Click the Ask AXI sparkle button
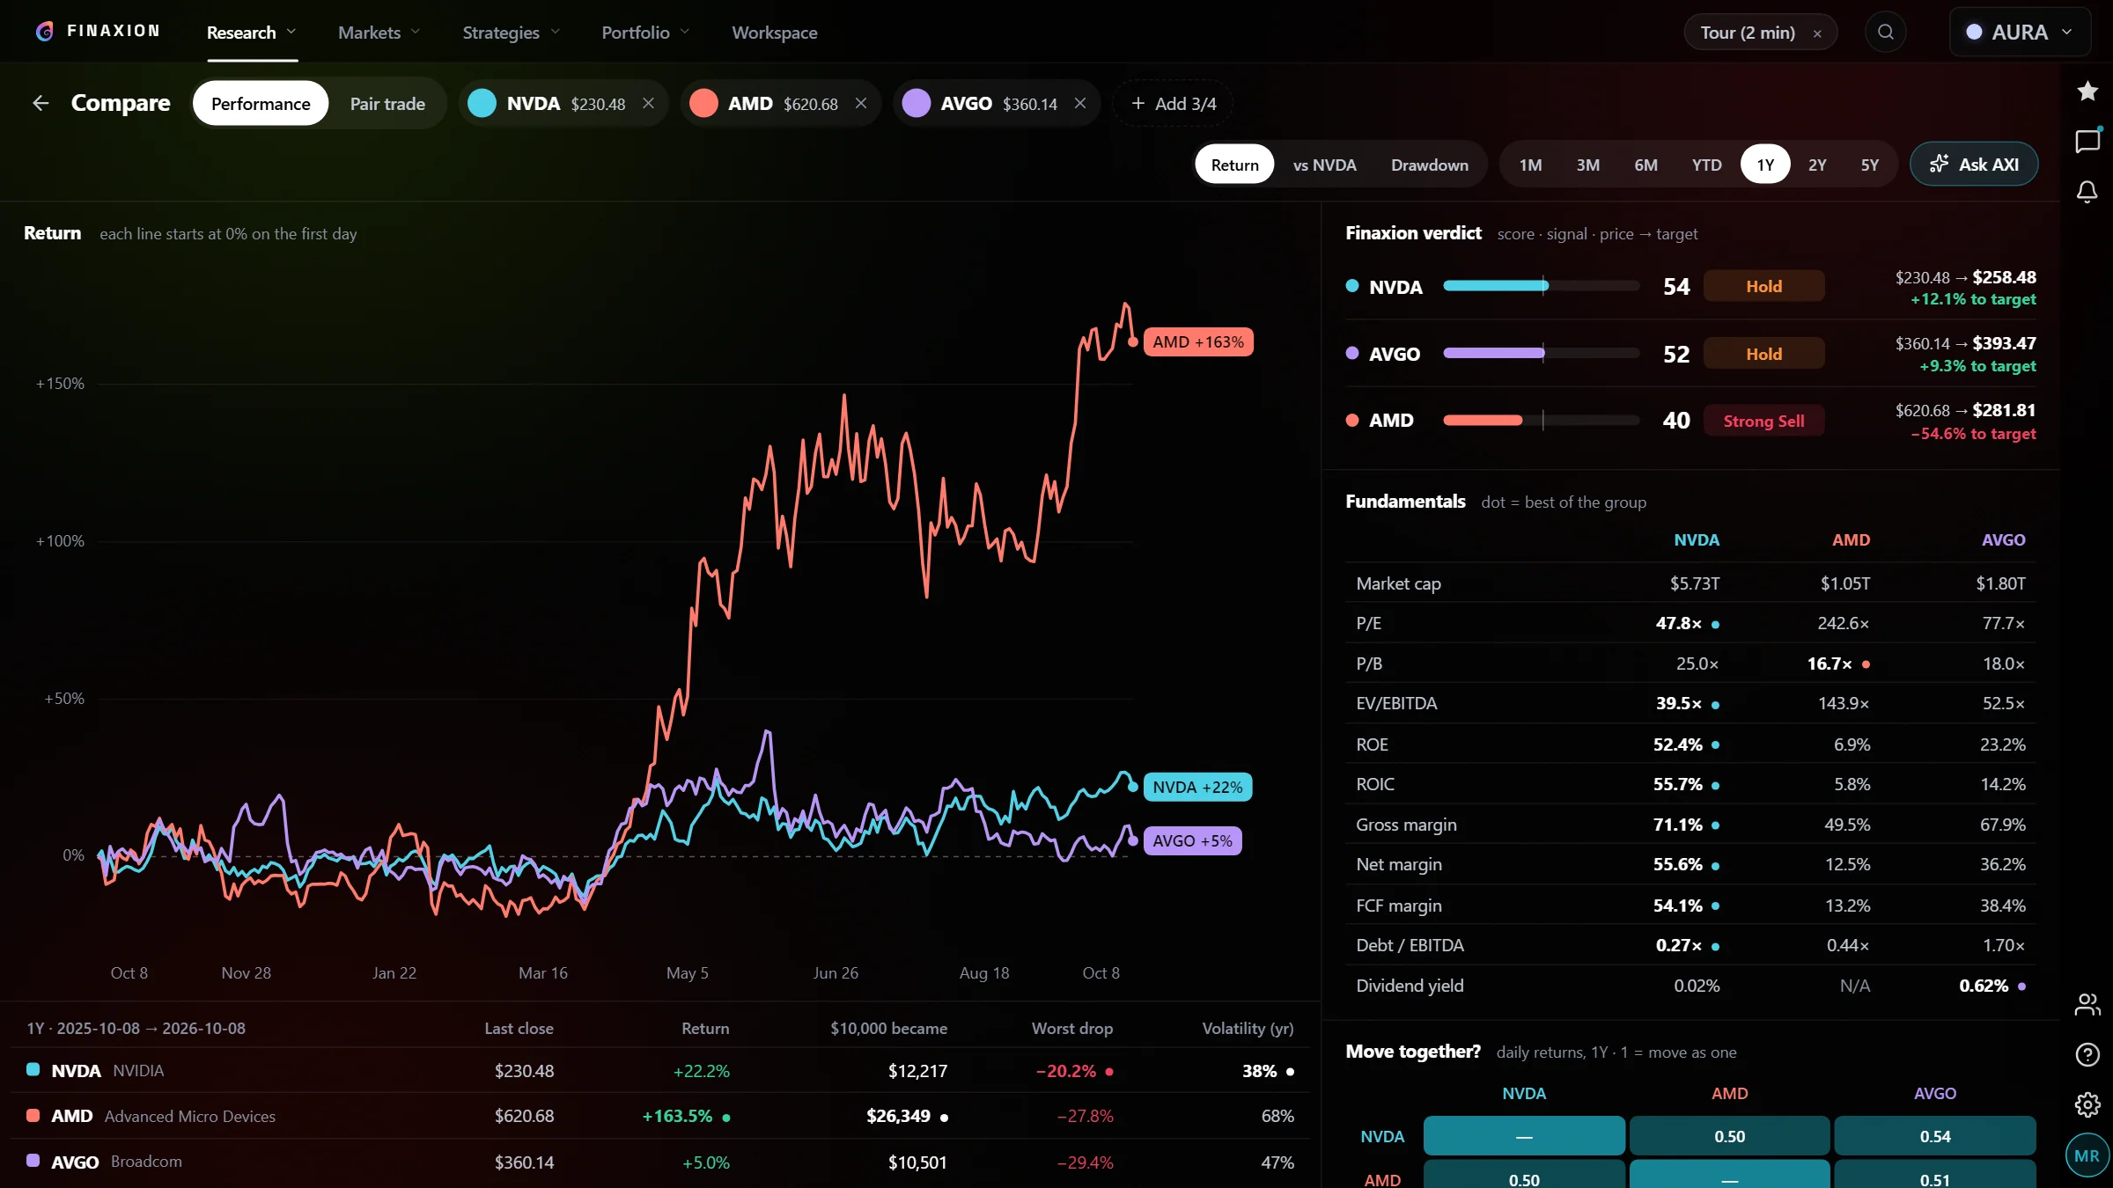This screenshot has height=1188, width=2113. point(1974,165)
